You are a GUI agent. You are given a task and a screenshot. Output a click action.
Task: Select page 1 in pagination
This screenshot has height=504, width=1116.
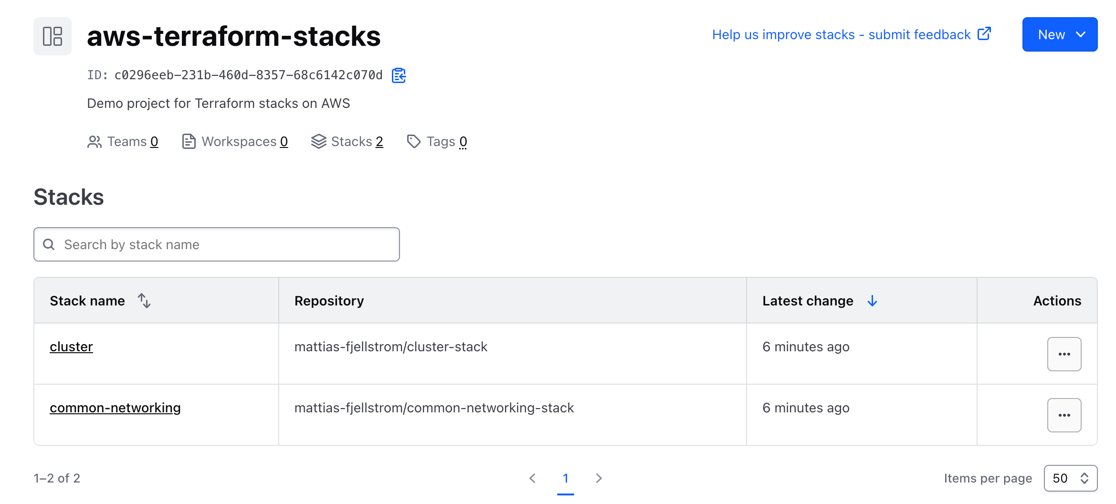click(566, 478)
